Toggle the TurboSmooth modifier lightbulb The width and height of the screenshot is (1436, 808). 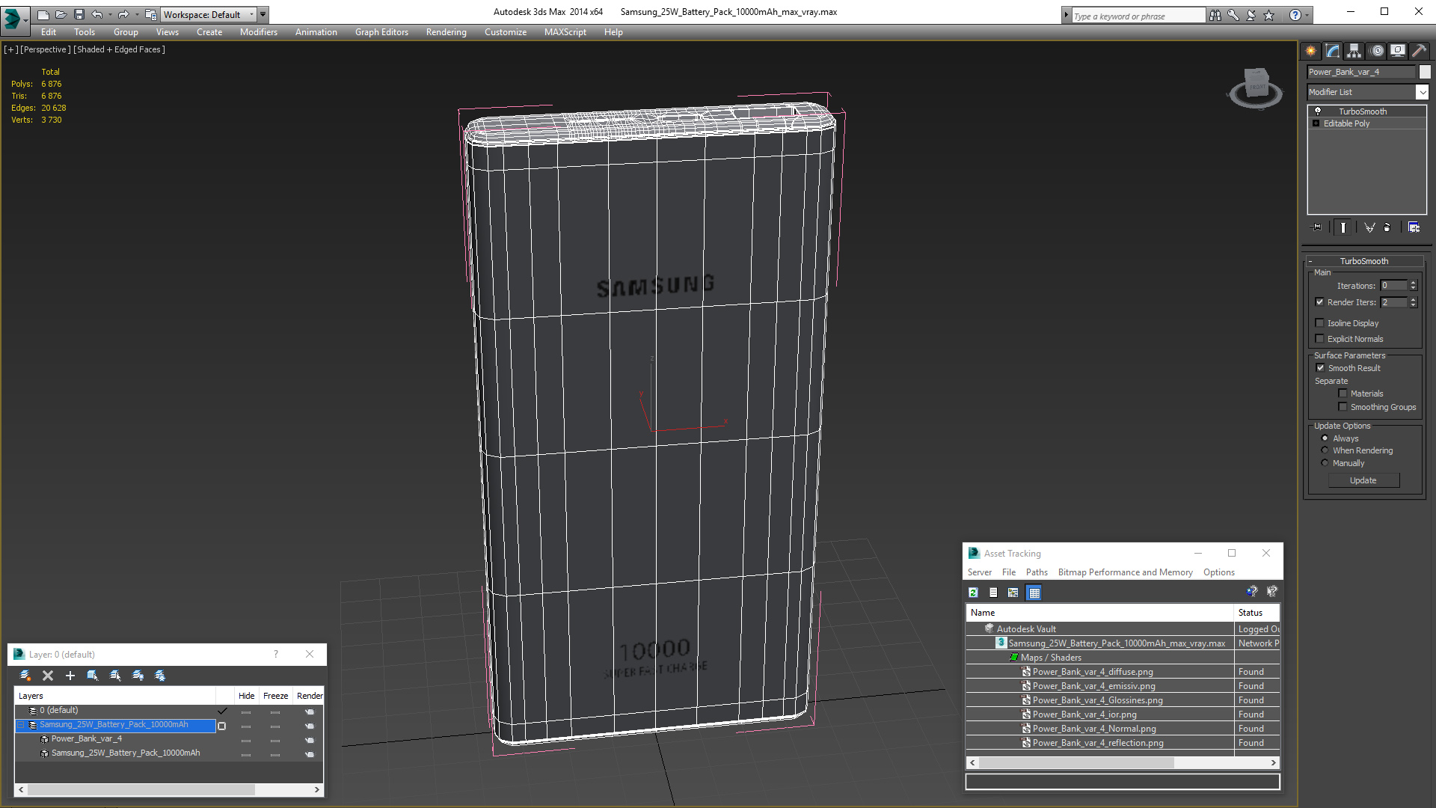tap(1318, 111)
